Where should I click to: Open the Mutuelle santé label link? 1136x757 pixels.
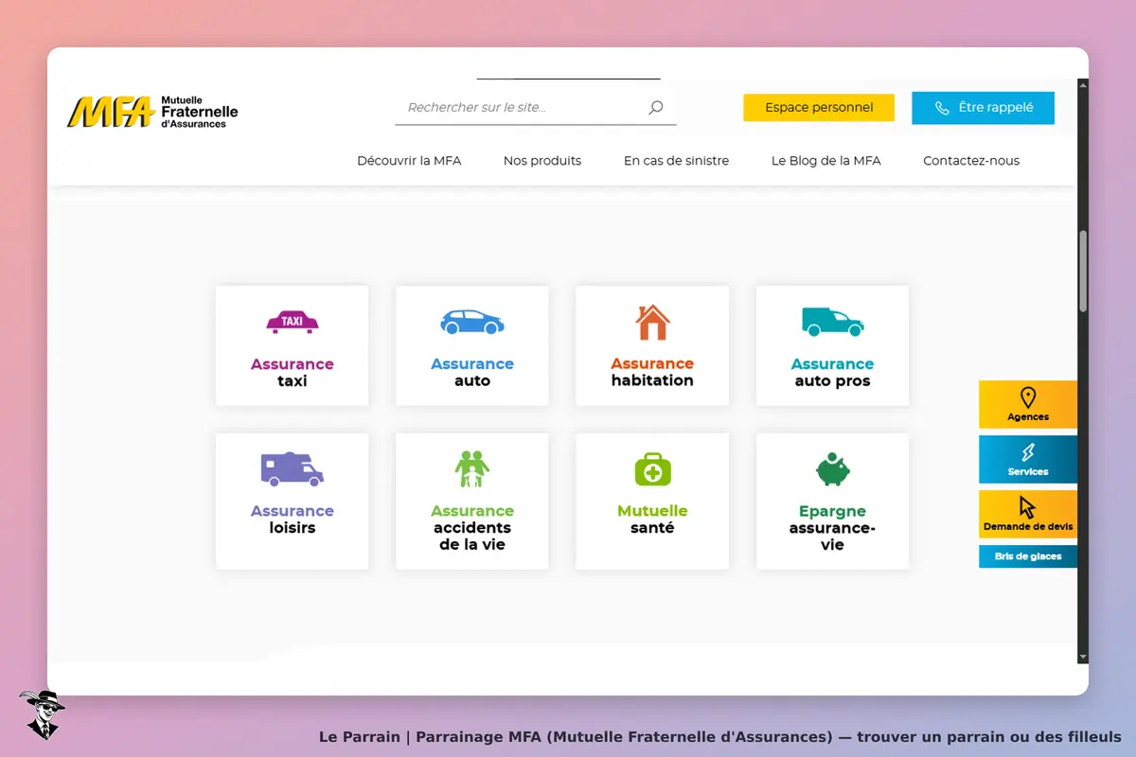(x=652, y=519)
